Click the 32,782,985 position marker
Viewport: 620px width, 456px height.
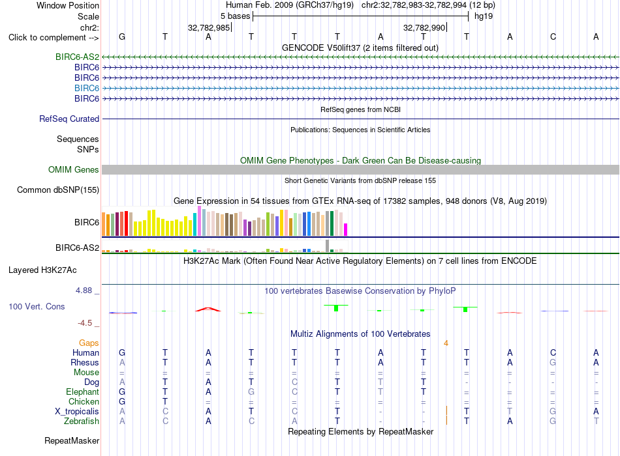point(209,27)
